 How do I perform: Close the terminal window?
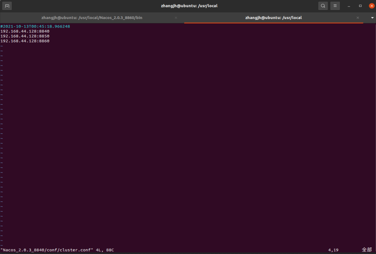[372, 6]
